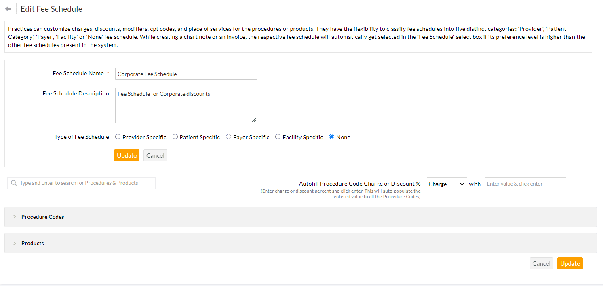Click the bottom-right Update button

point(570,264)
